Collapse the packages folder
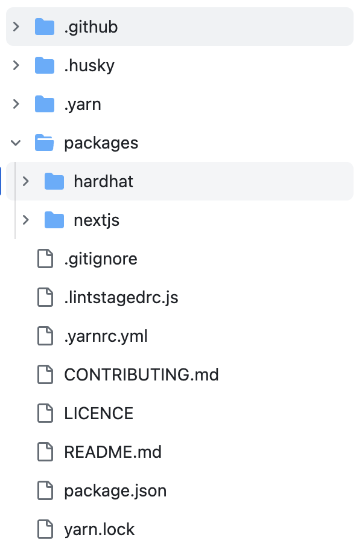The width and height of the screenshot is (362, 552). point(15,143)
